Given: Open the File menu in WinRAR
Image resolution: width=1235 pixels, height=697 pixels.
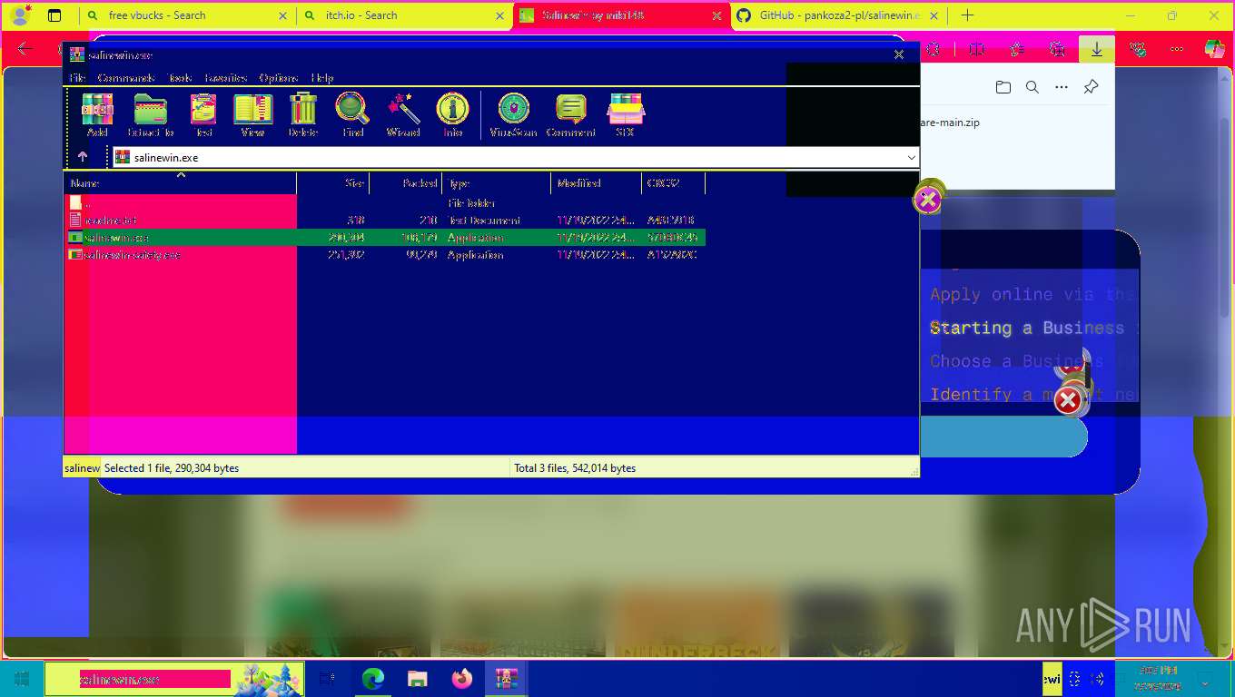Looking at the screenshot, I should coord(77,78).
